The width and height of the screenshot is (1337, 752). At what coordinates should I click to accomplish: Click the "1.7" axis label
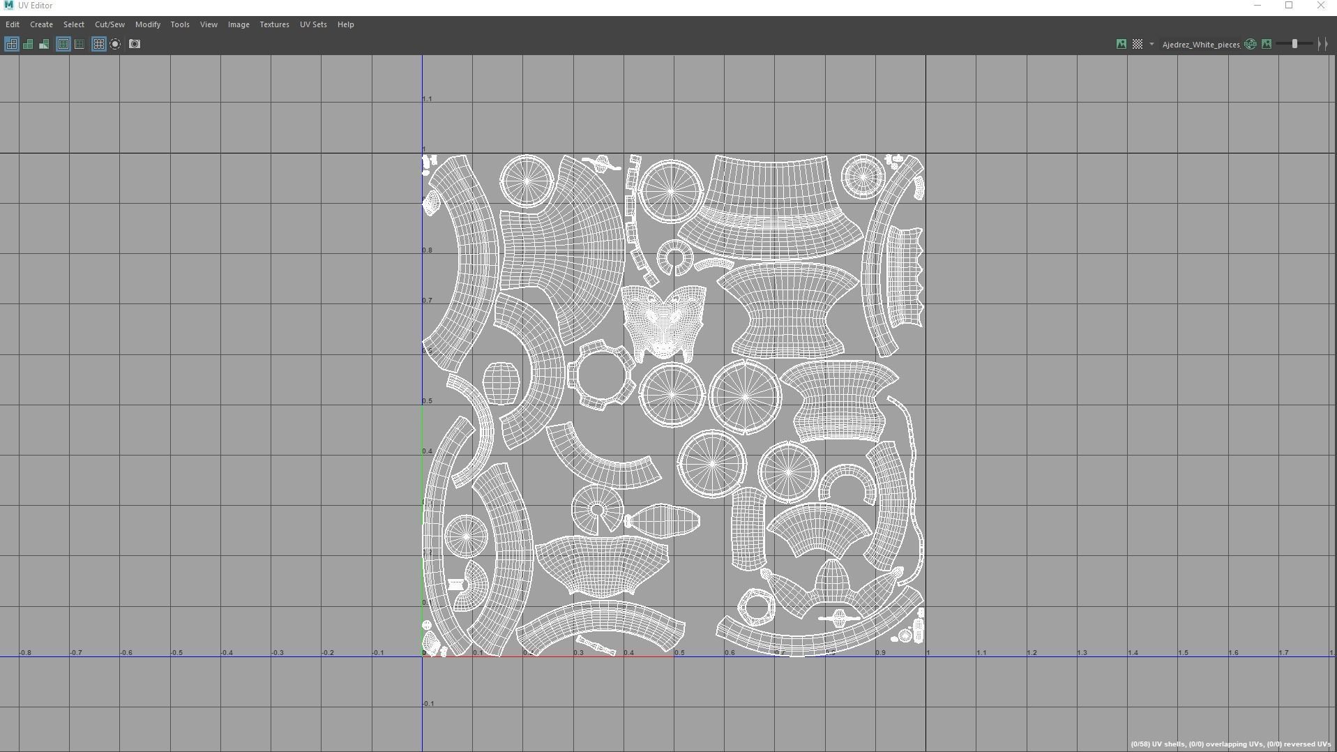[1283, 653]
